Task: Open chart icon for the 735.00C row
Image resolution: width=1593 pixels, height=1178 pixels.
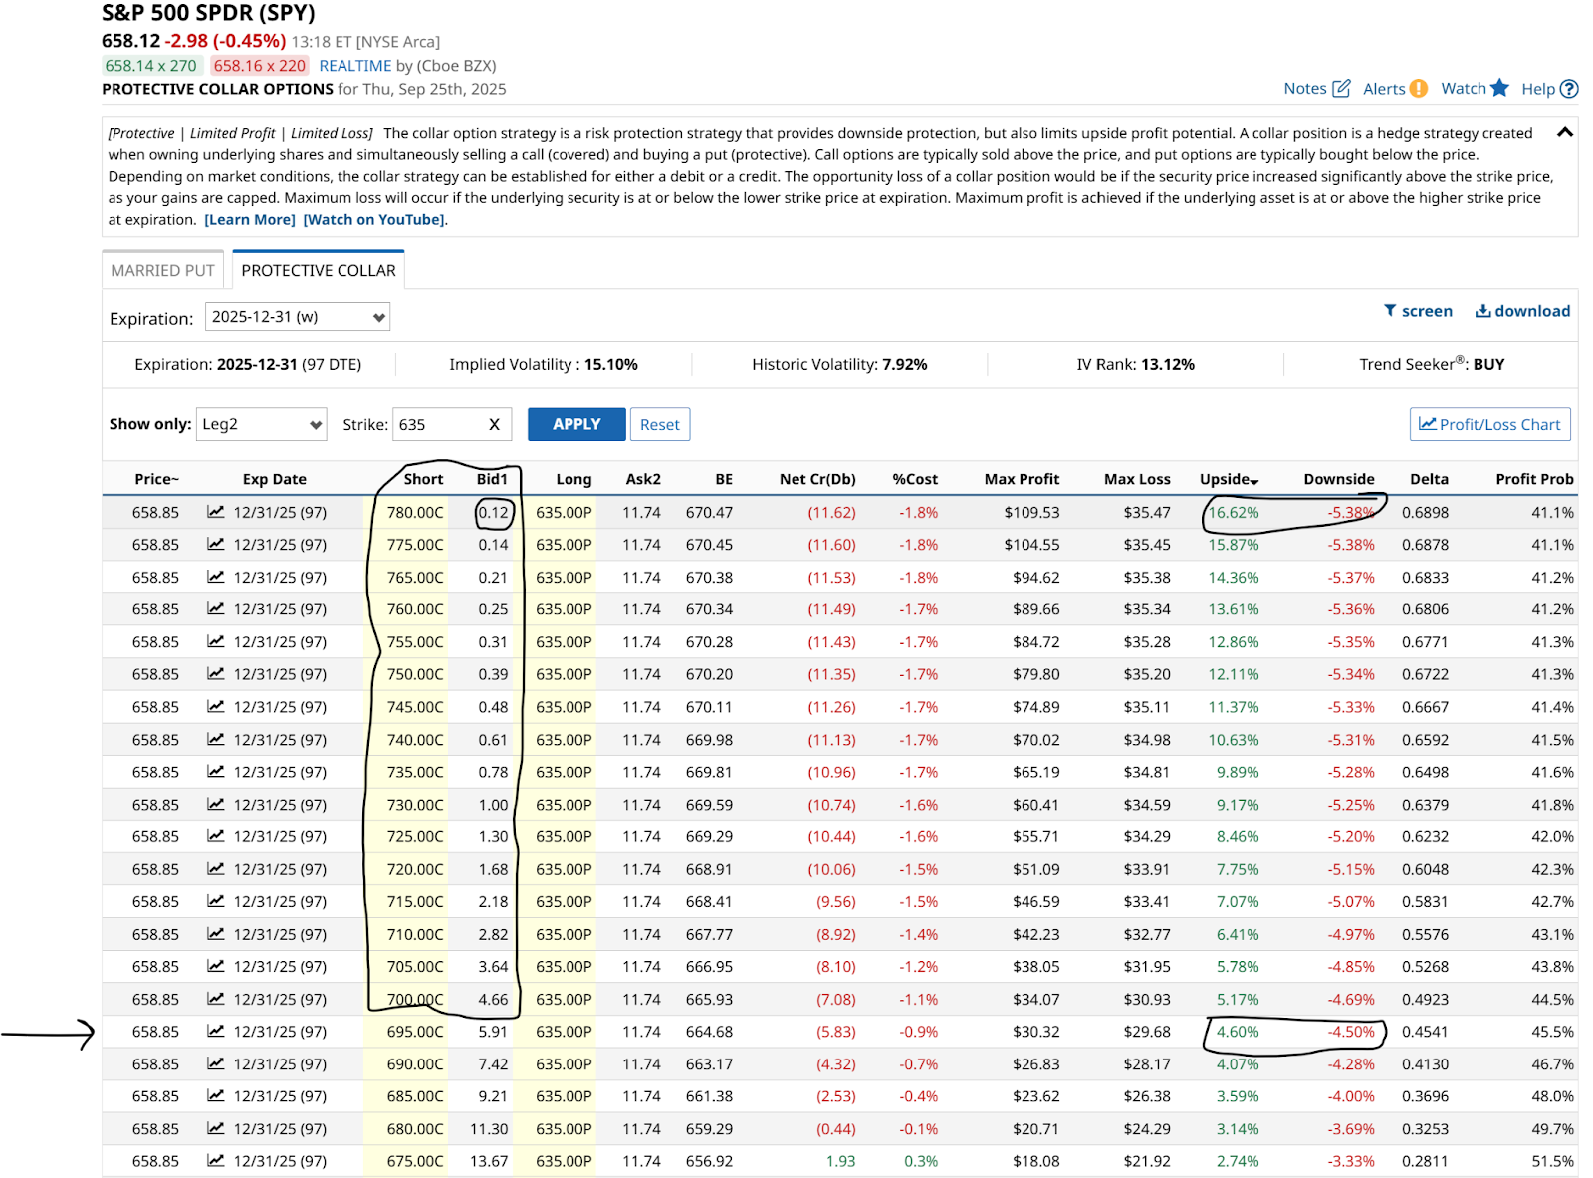Action: tap(215, 772)
